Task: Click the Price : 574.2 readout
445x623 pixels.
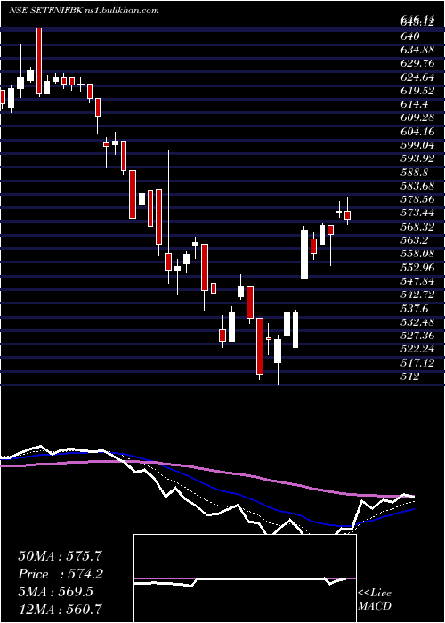Action: click(x=61, y=574)
